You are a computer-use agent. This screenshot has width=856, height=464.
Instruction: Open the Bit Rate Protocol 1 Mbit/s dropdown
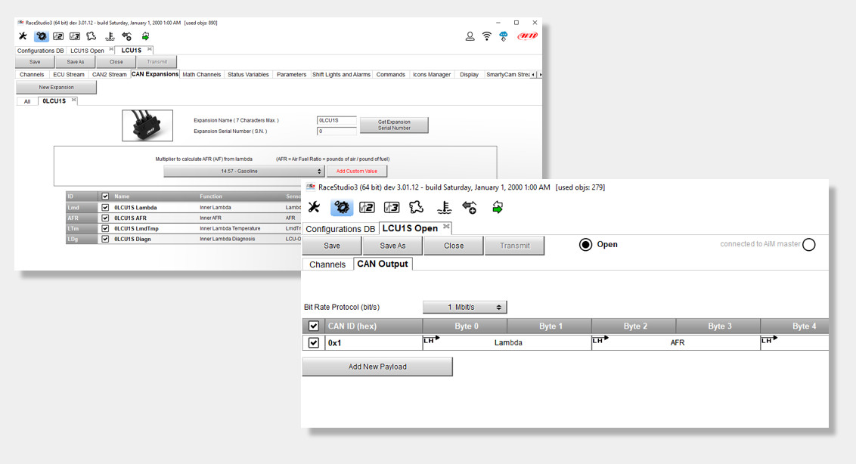(x=464, y=307)
